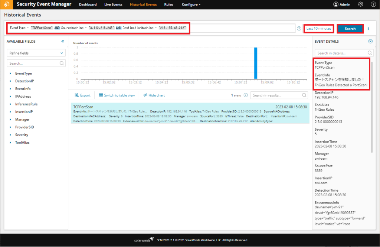Screen dimensions: 380x247
Task: Open the help icon in top bar
Action: (373, 4)
